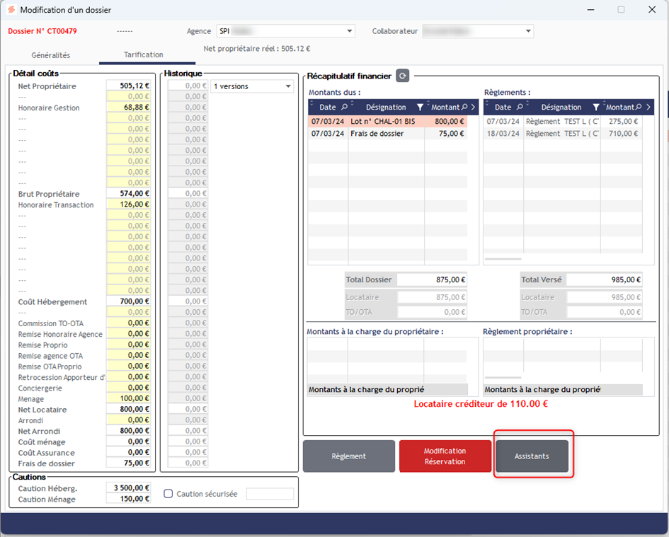Open the Règlements table chevron menu
Viewport: 669px width, 537px height.
[648, 107]
